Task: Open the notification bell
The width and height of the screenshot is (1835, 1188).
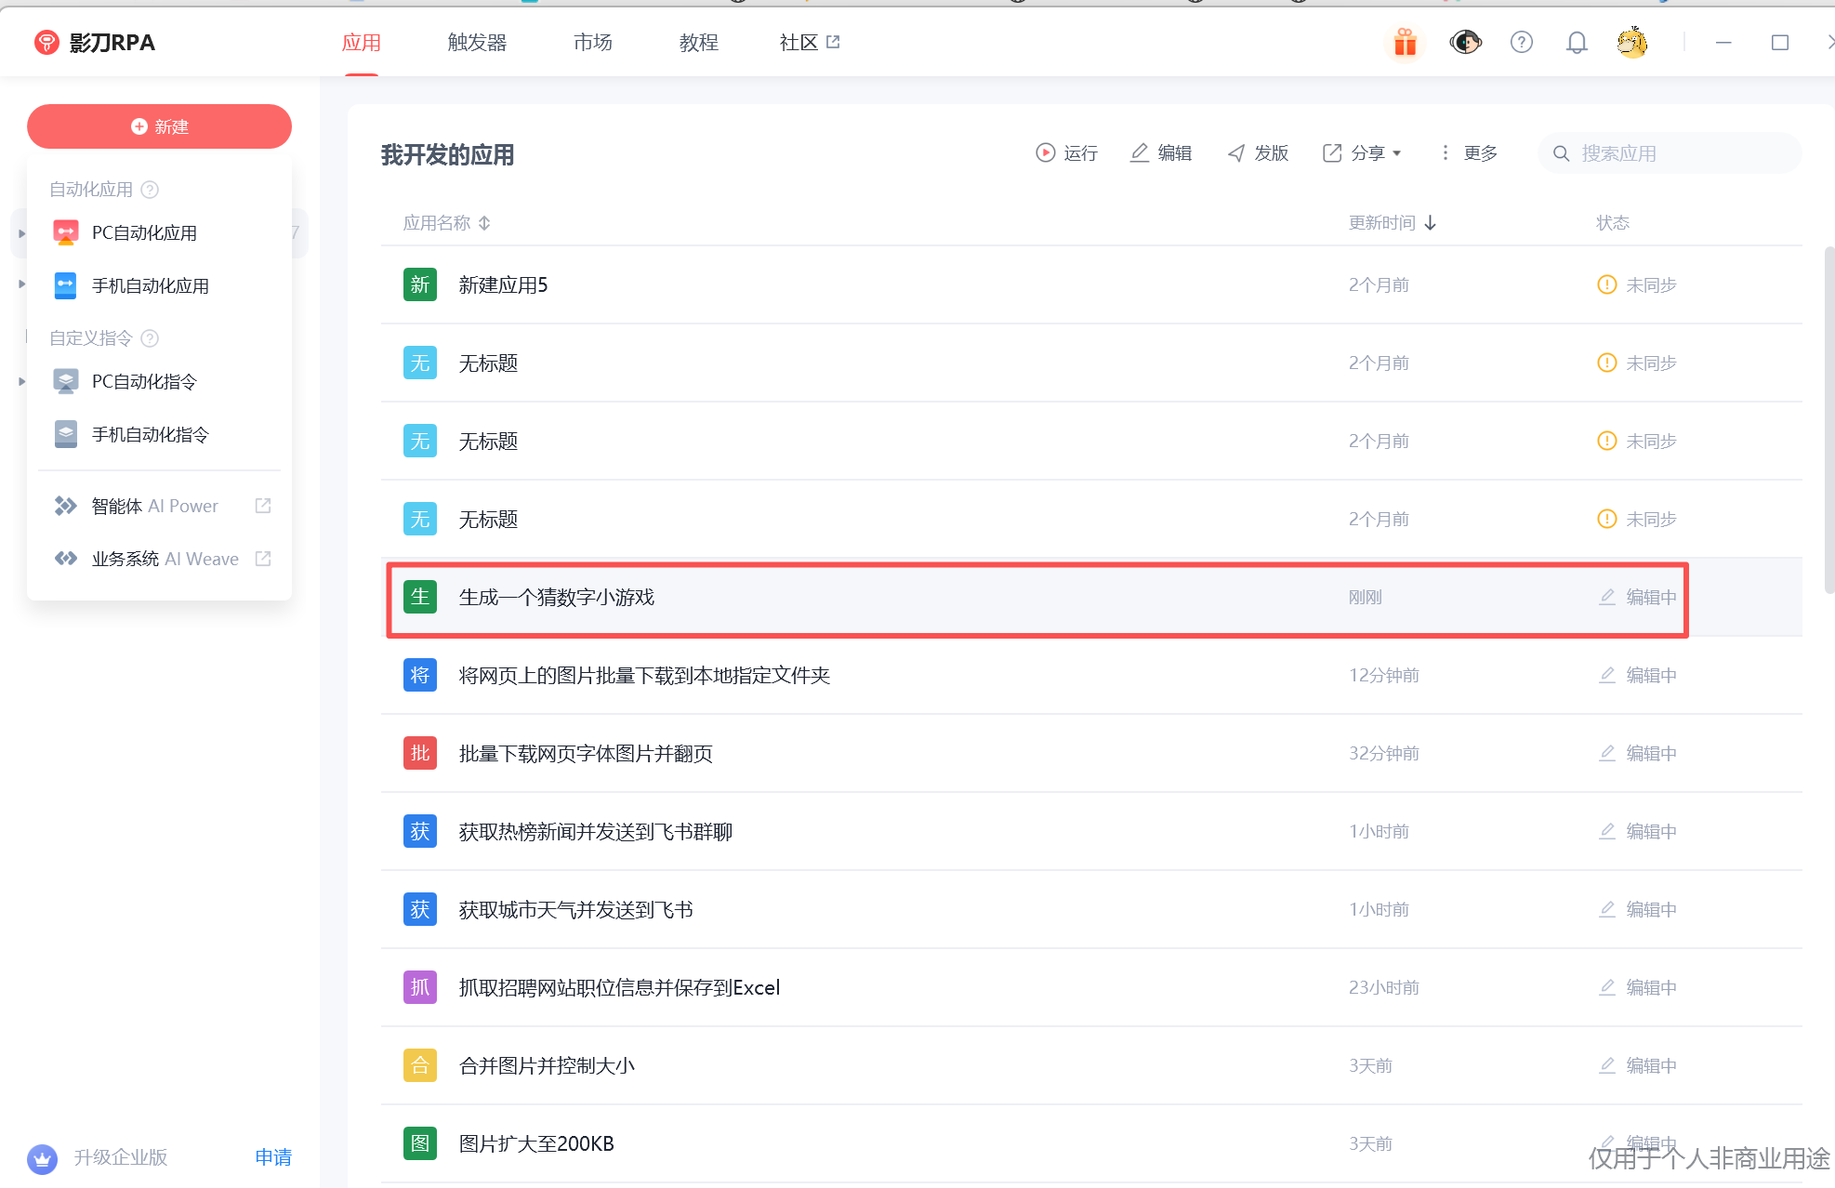Action: 1577,43
